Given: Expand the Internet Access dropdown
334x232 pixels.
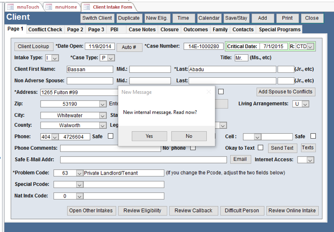Looking at the screenshot, I should click(x=310, y=160).
